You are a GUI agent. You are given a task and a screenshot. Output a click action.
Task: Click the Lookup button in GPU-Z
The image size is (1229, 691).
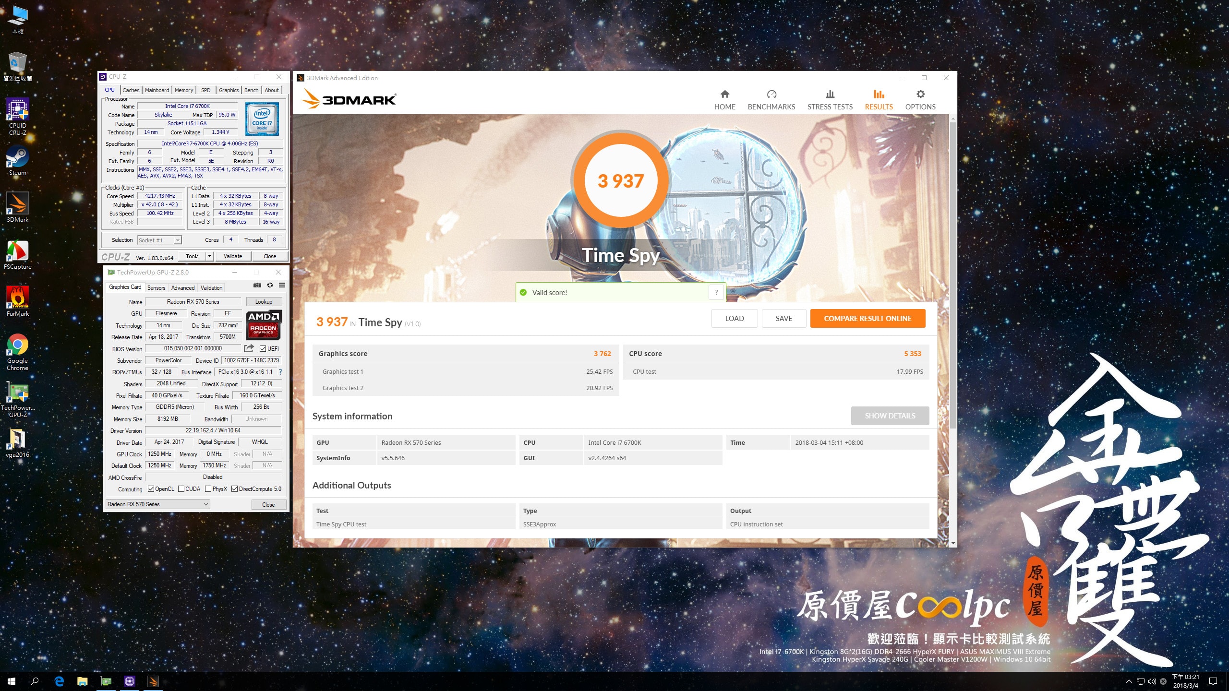point(264,302)
